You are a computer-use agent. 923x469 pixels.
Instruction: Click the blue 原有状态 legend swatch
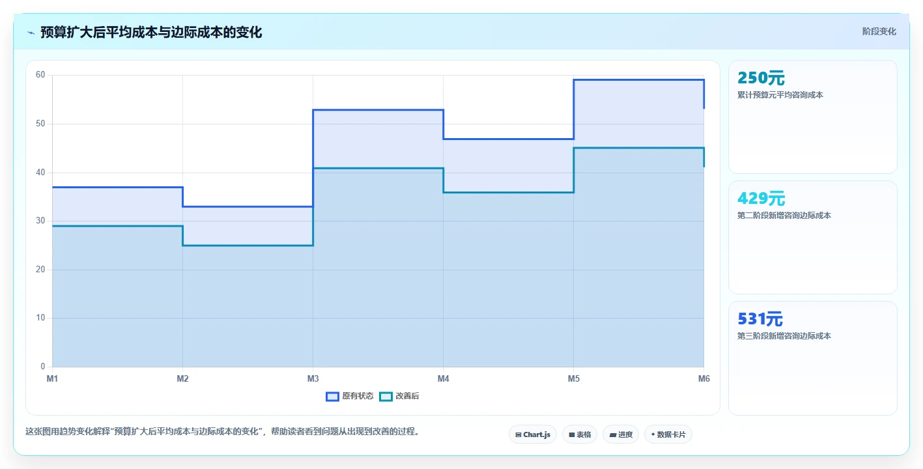(332, 396)
